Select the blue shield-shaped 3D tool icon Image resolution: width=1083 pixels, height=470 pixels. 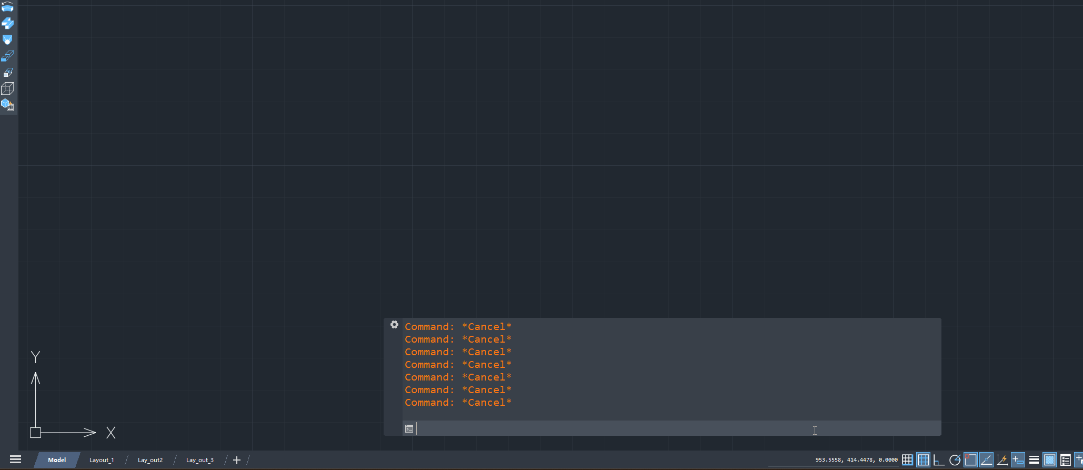pyautogui.click(x=7, y=39)
